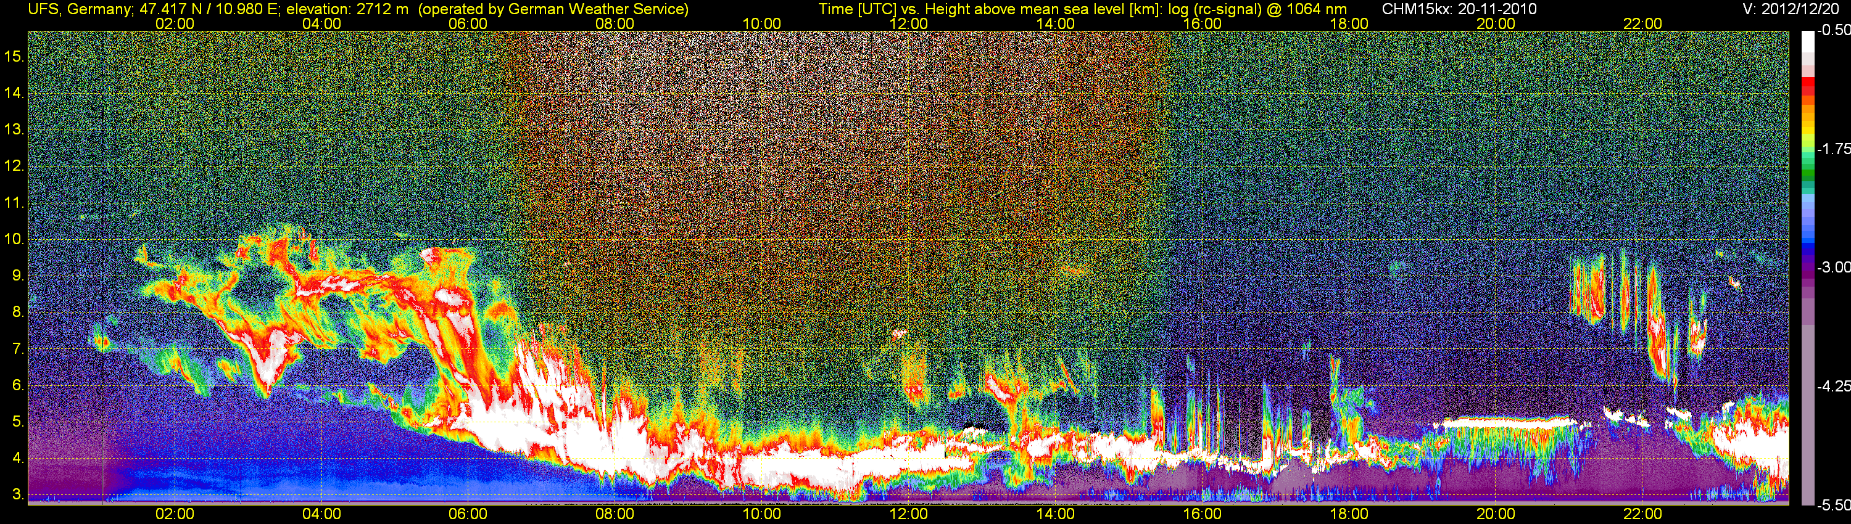Click the 14:00 label on the top time axis
This screenshot has width=1851, height=524.
[x=1056, y=23]
